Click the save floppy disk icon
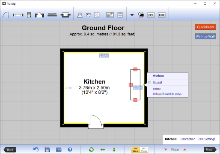220x154 pixels. click(x=47, y=150)
